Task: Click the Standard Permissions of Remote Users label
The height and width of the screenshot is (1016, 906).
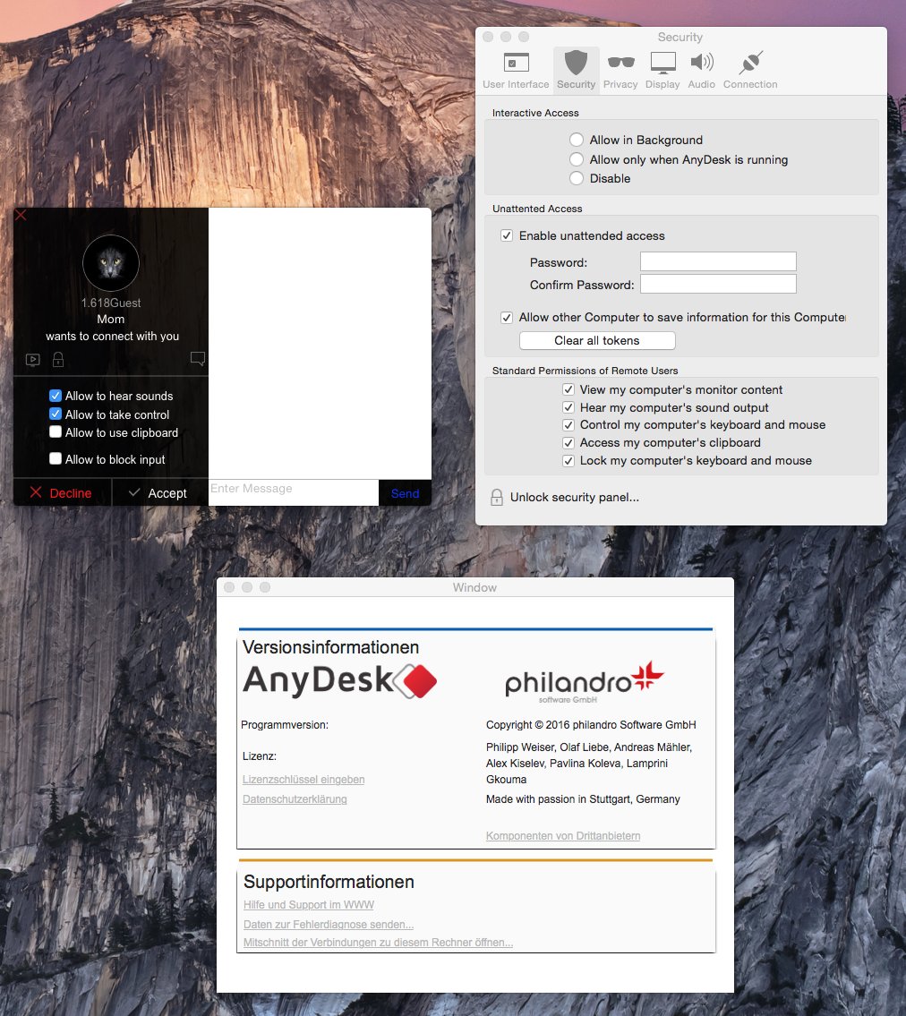Action: (x=585, y=371)
